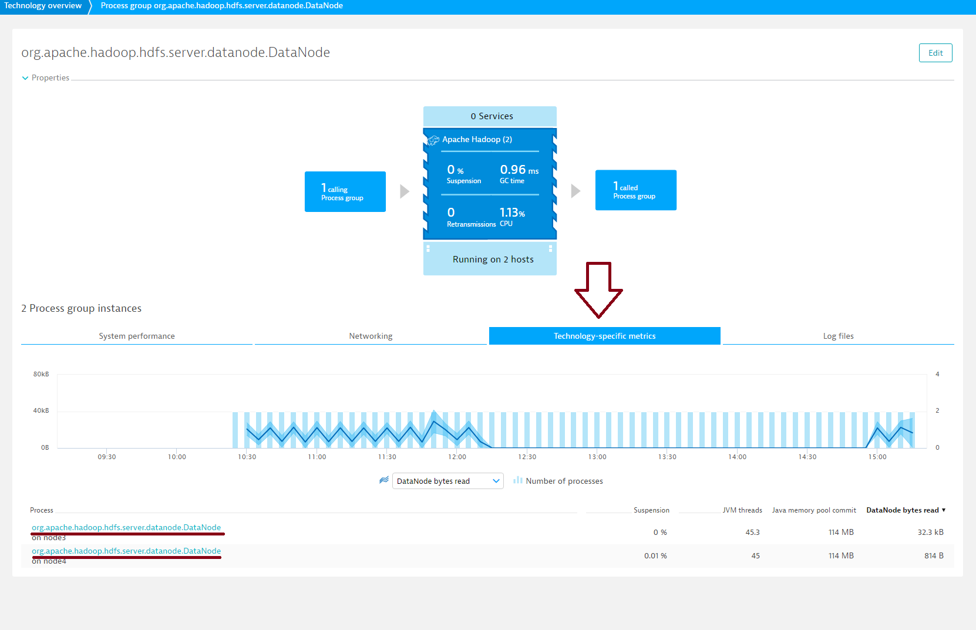Image resolution: width=976 pixels, height=630 pixels.
Task: Open DataNode process link on node3
Action: [126, 527]
